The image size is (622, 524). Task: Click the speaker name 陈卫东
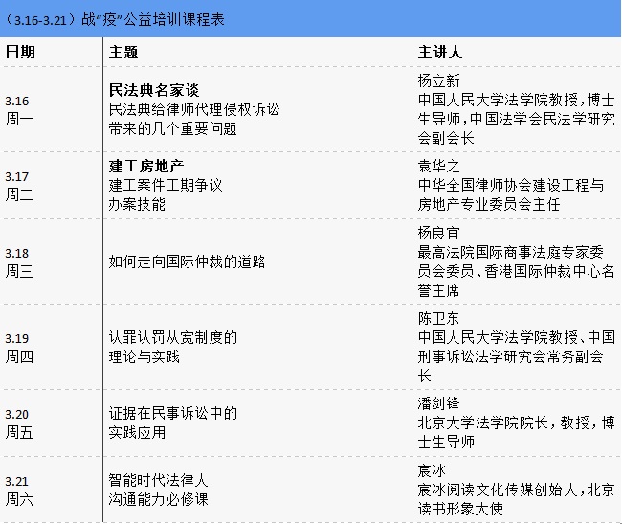pyautogui.click(x=438, y=318)
